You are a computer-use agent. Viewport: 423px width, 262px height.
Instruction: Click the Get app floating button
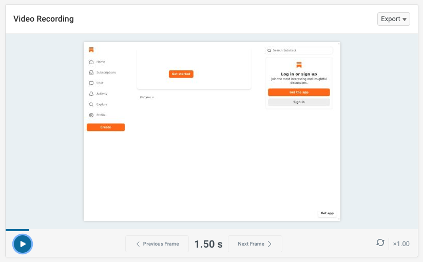pos(327,213)
